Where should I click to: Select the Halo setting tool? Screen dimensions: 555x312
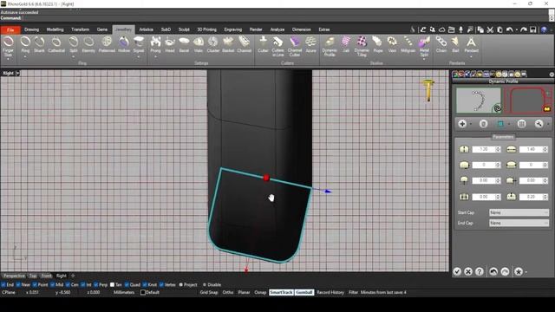pos(199,45)
